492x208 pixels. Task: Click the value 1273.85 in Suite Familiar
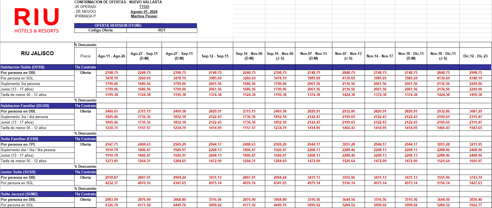[x=112, y=161]
